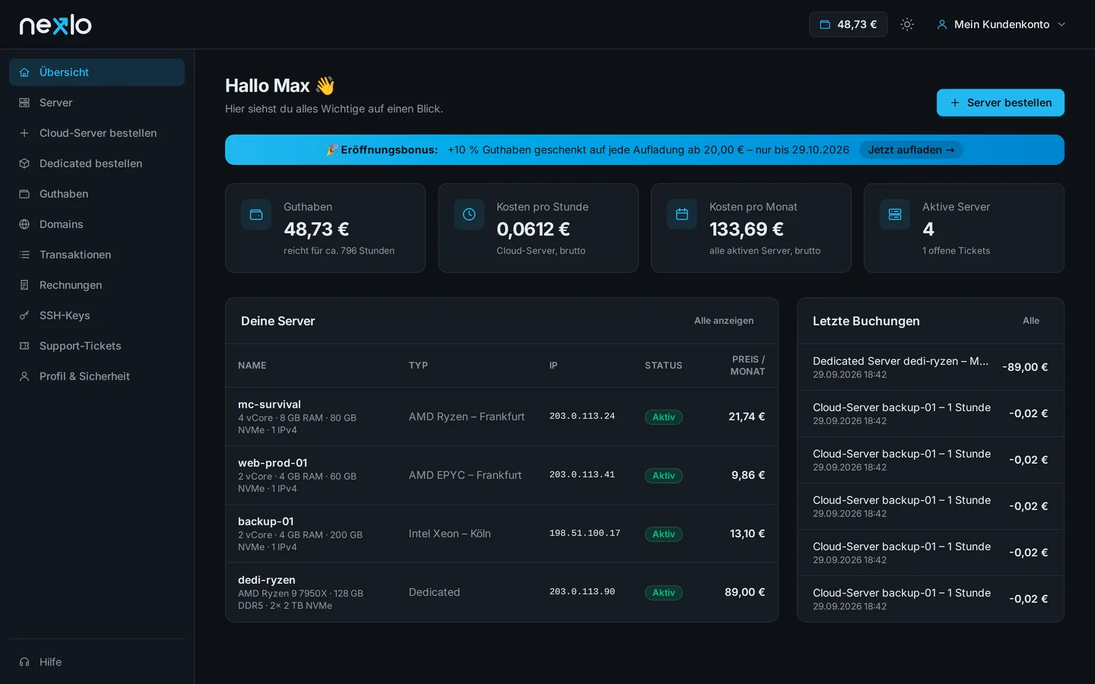Click IP address 203.0.113.24
The width and height of the screenshot is (1095, 684).
[582, 416]
